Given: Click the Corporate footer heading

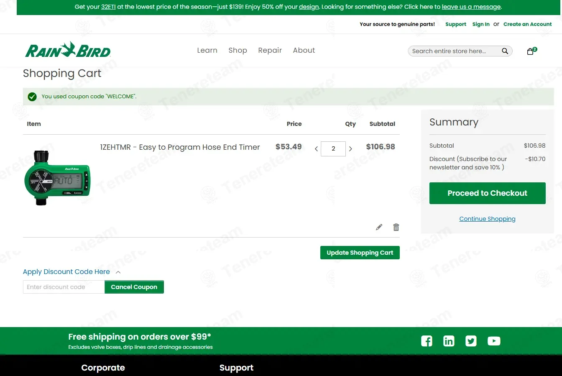Looking at the screenshot, I should tap(103, 368).
